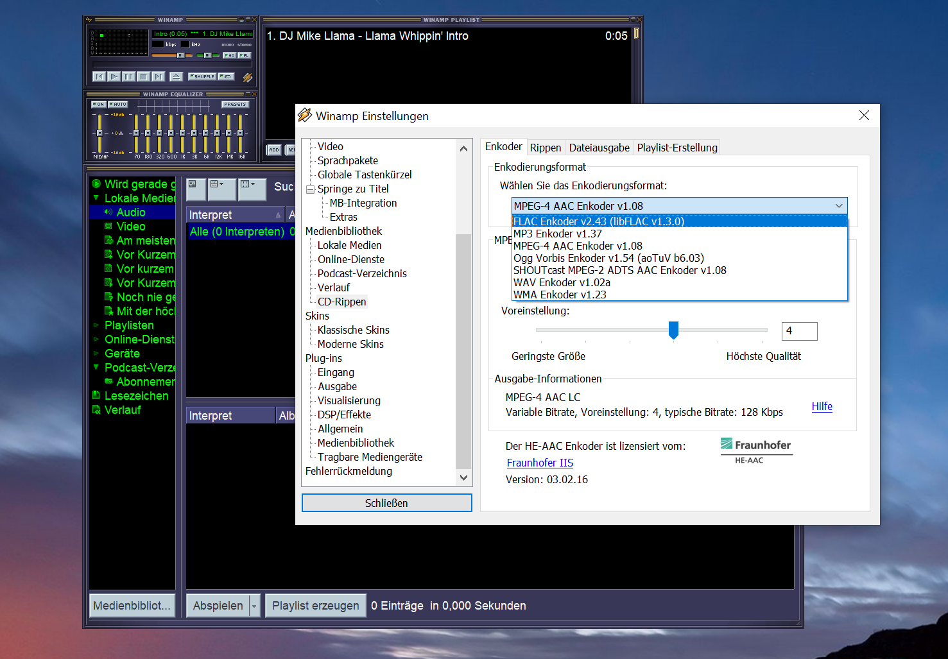948x659 pixels.
Task: Choose MP3 Enkoder v1.37 from list
Action: [x=680, y=234]
